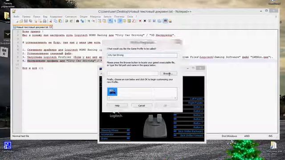285x160 pixels.
Task: Click the Save Recorded Macro icon
Action: 159,21
